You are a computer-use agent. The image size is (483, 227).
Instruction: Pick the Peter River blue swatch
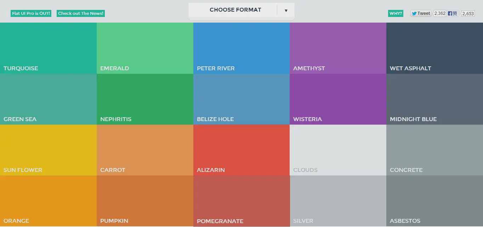pyautogui.click(x=241, y=48)
